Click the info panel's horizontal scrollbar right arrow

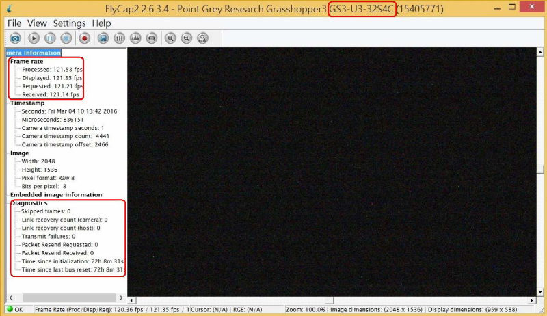[x=121, y=298]
